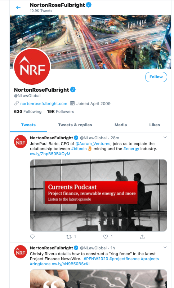Reply to the bitcoin mining tweet
The width and height of the screenshot is (174, 288).
pos(32,237)
